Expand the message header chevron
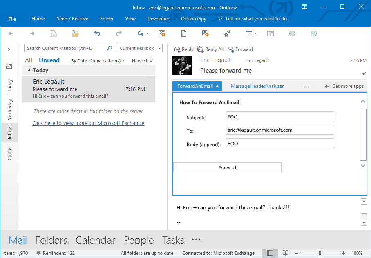This screenshot has height=258, width=371. point(364,74)
